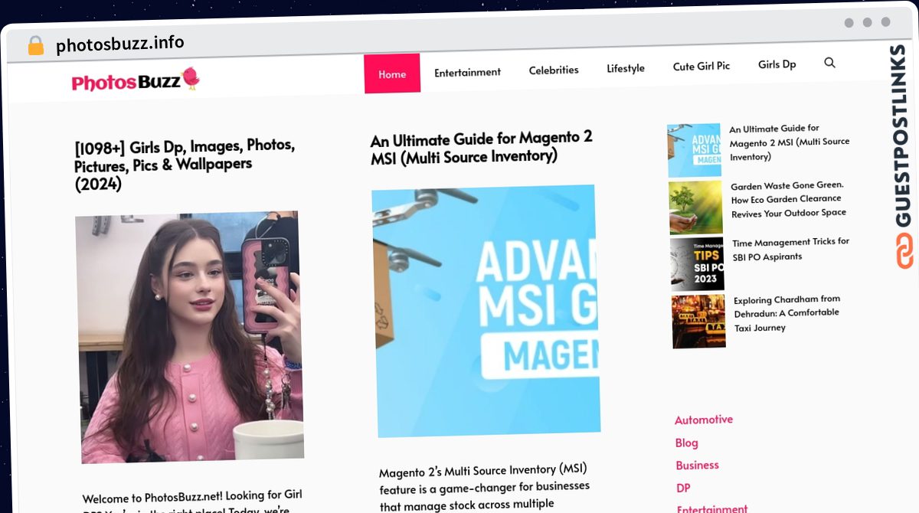Screen dimensions: 919x513
Task: Open the Entertainment menu item
Action: [x=467, y=72]
